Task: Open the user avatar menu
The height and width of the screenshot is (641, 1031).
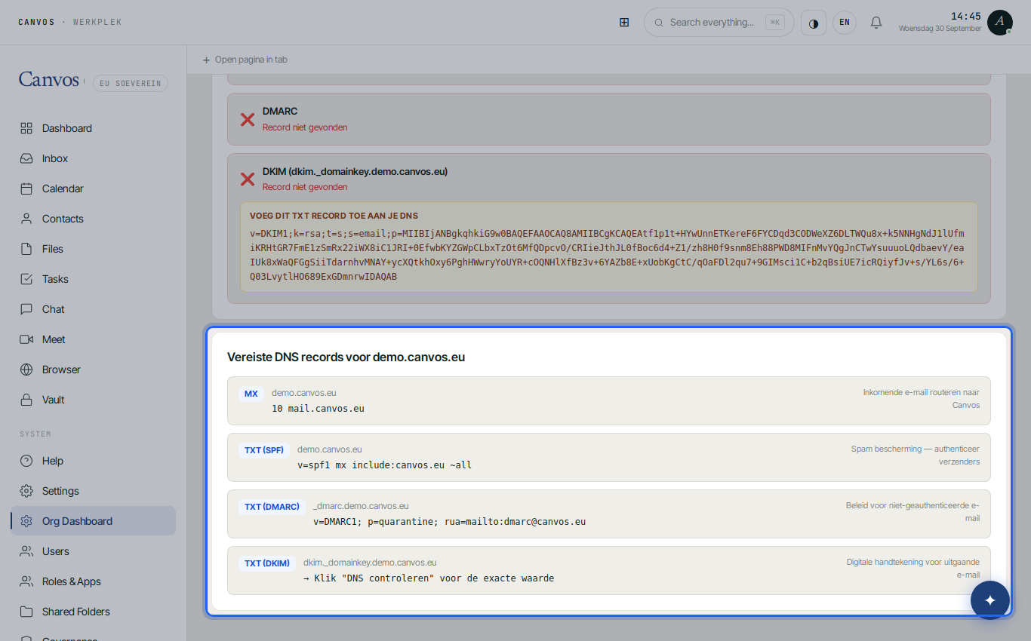Action: click(x=1000, y=23)
